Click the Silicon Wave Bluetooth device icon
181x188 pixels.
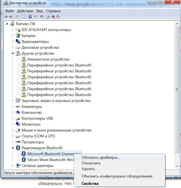pos(24,159)
